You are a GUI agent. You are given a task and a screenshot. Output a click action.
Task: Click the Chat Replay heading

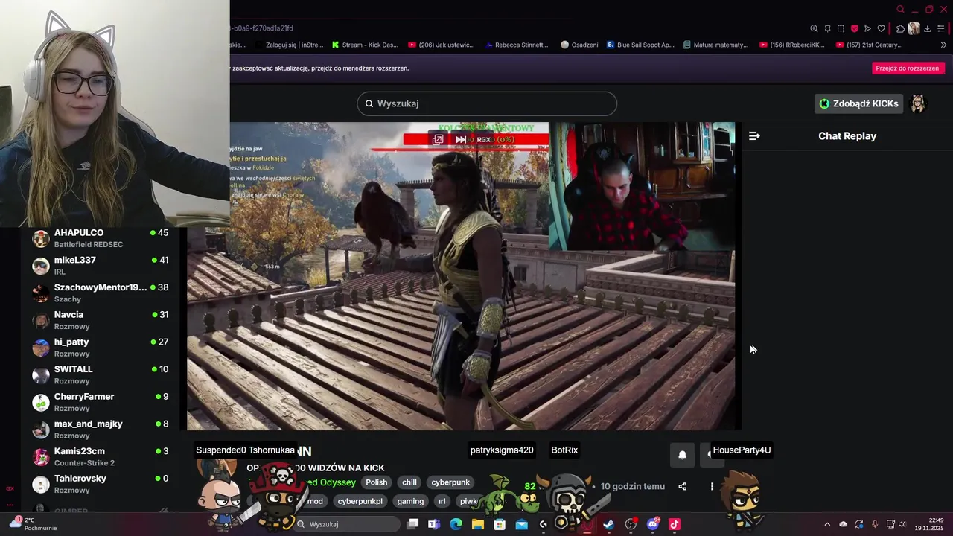[847, 135]
